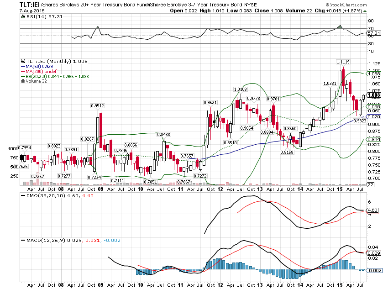Image resolution: width=388 pixels, height=289 pixels.
Task: Click the 1.088 upper band axis tag
Action: coord(374,74)
